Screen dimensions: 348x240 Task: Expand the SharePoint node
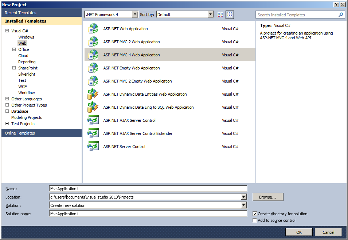pos(14,68)
